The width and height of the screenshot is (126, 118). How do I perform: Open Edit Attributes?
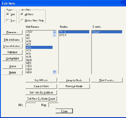[13, 40]
